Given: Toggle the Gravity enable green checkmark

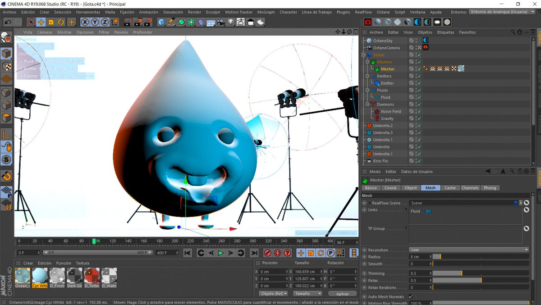Looking at the screenshot, I should pos(418,118).
